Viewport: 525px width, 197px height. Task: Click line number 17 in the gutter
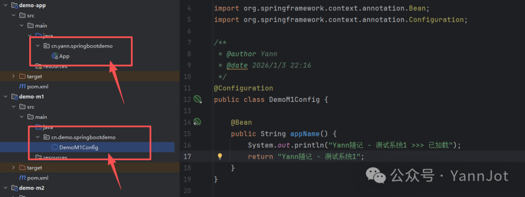[187, 156]
